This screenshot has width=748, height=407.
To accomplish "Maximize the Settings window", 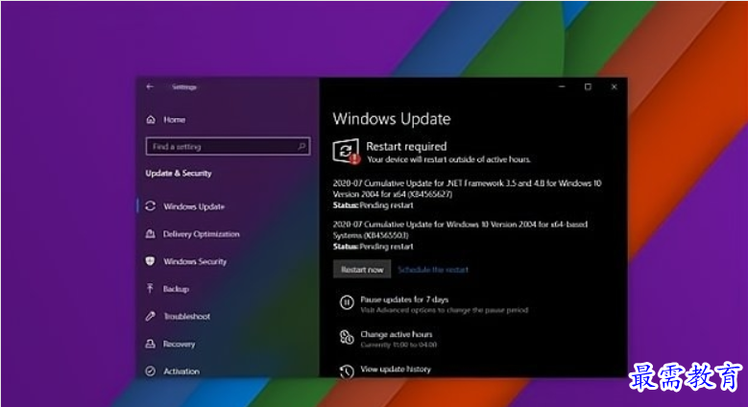I will (588, 86).
